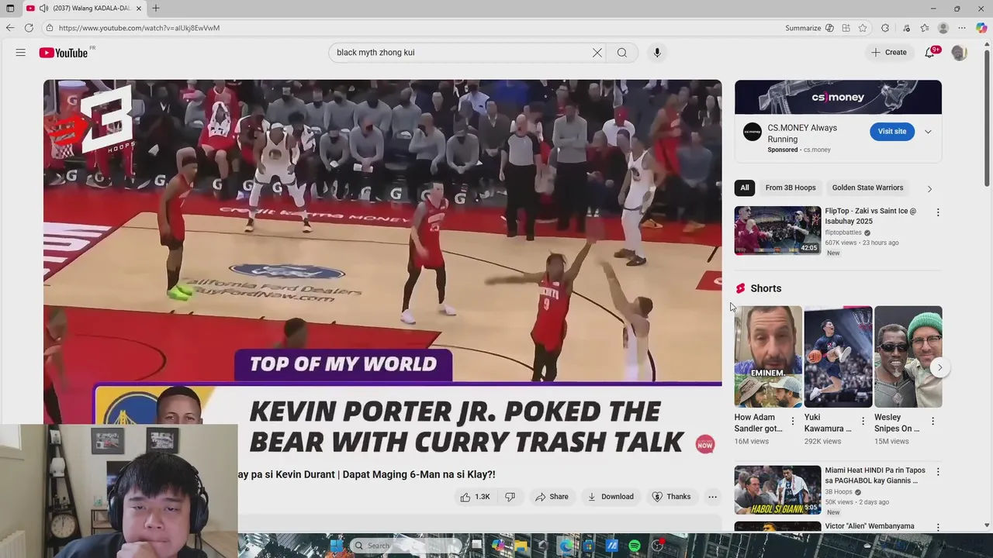Open Edge settings and more menu
Image resolution: width=993 pixels, height=558 pixels.
(962, 28)
